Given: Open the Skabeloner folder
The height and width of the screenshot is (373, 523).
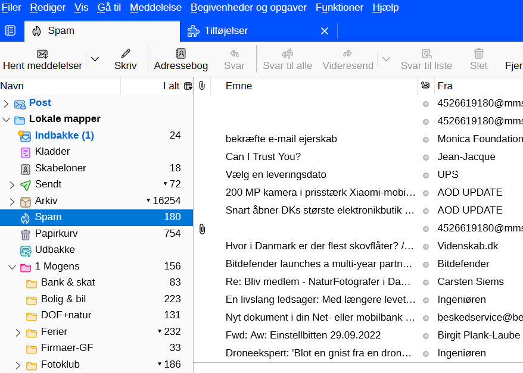Looking at the screenshot, I should 96,168.
